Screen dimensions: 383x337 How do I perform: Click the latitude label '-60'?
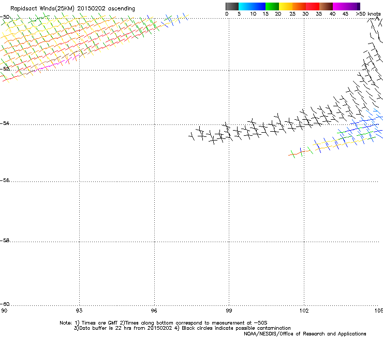coord(5,304)
